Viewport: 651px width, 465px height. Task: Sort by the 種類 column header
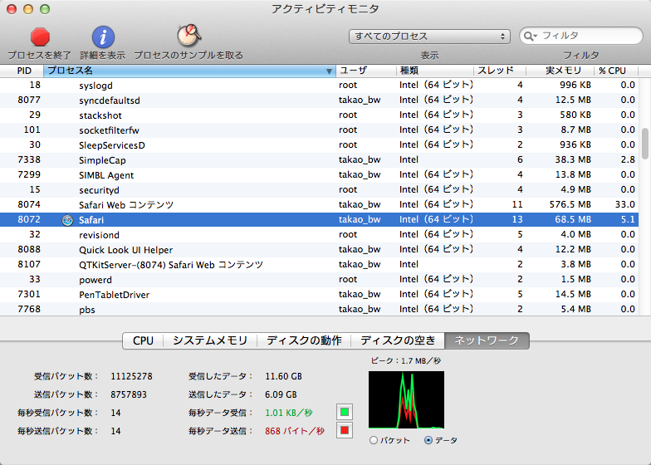click(435, 71)
